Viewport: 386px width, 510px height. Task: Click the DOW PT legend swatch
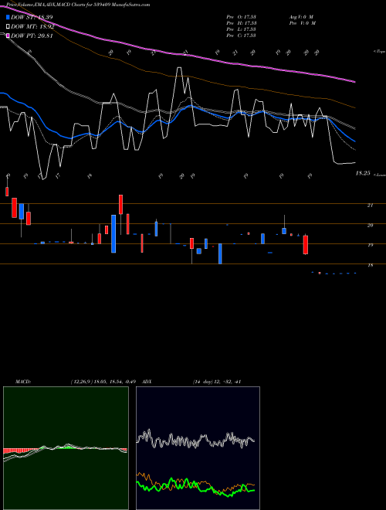coord(8,36)
